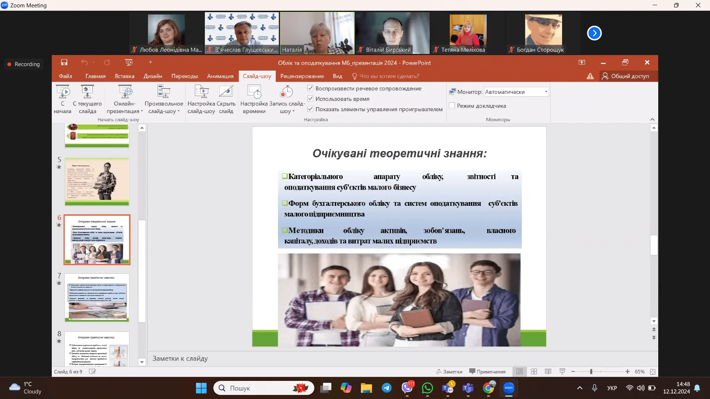
Task: Switch to the Анимация tab
Action: (x=220, y=76)
